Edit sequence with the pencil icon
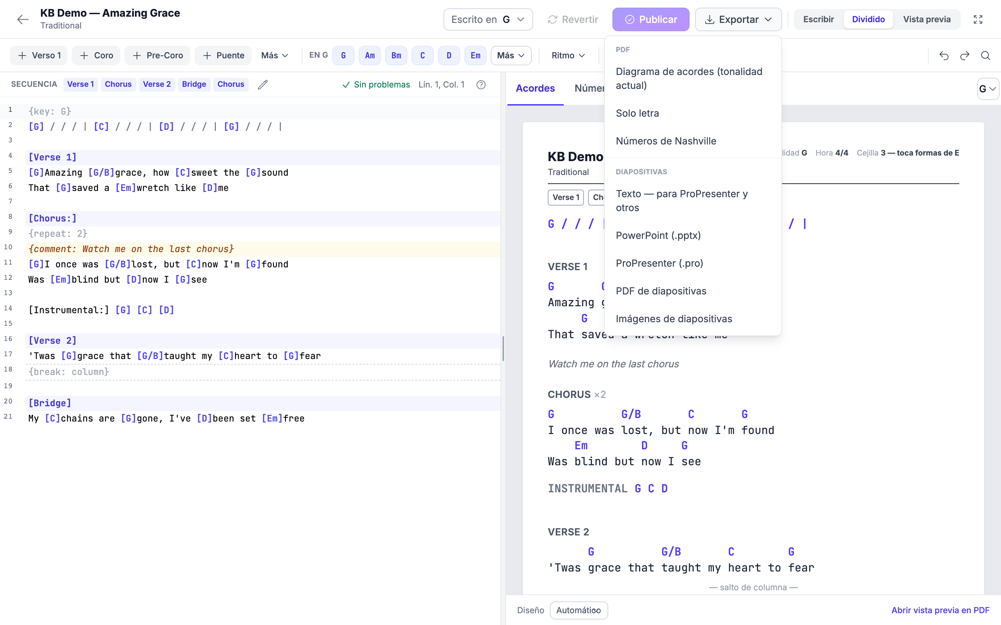 [263, 84]
